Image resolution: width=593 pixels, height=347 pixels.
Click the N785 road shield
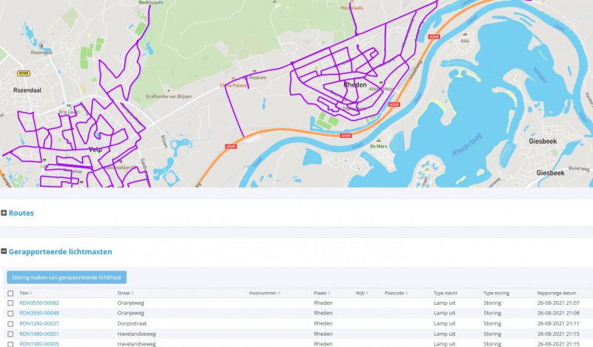click(x=23, y=73)
